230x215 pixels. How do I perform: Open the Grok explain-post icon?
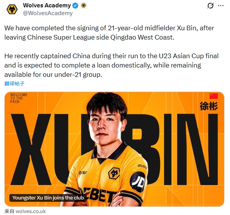pyautogui.click(x=211, y=6)
